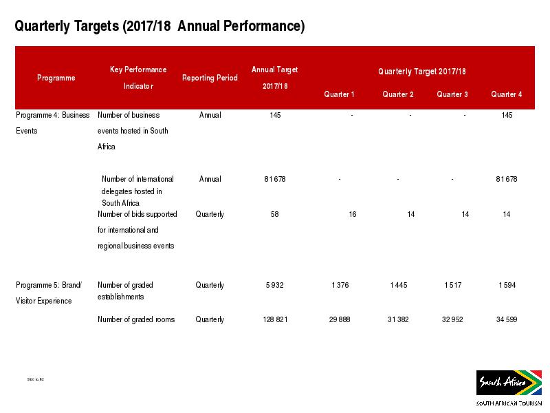The image size is (550, 413).
Task: Click 'Number of bids supported' indicator text
Action: [x=137, y=230]
